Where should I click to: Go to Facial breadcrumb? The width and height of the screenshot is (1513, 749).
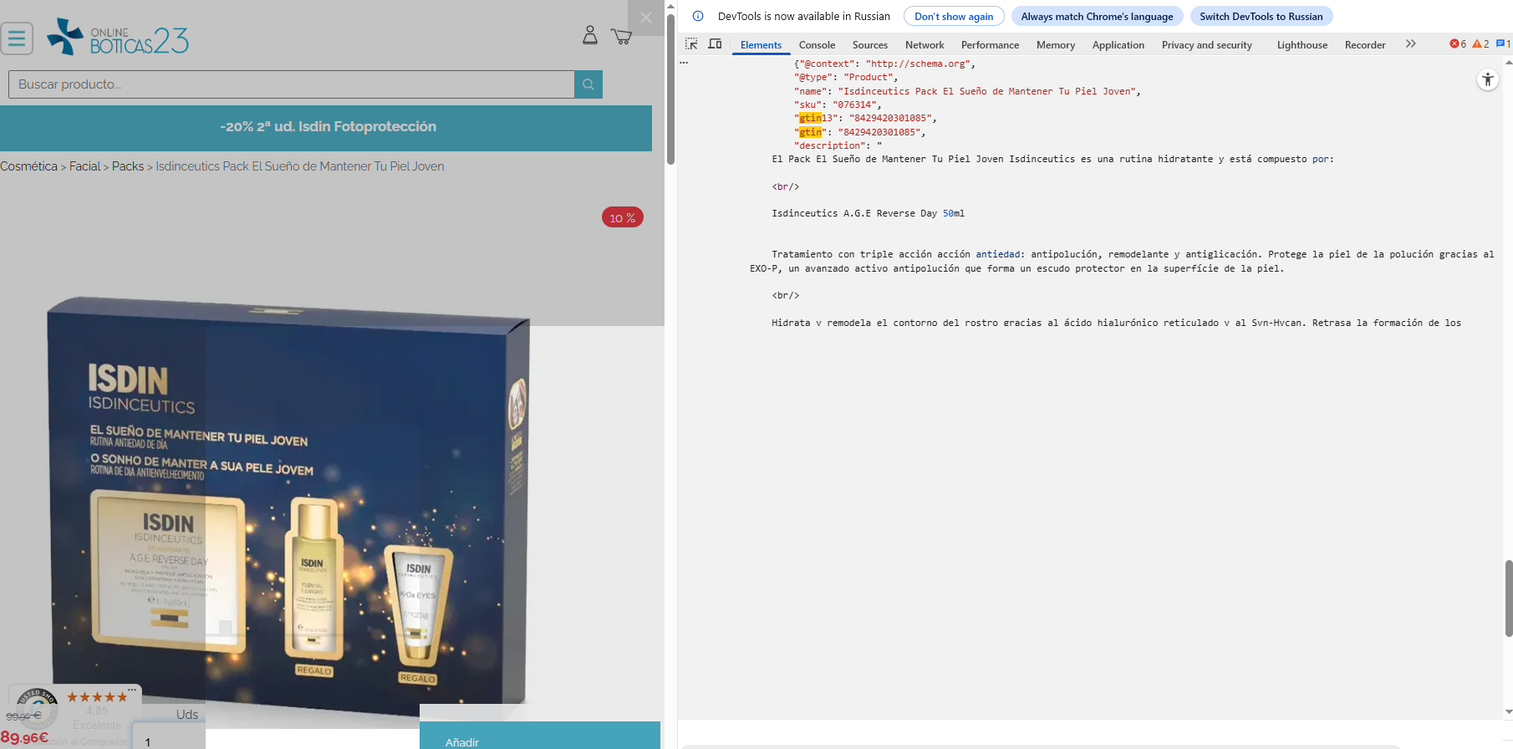(84, 166)
